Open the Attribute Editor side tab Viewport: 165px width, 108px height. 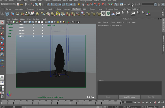pyautogui.click(x=163, y=25)
